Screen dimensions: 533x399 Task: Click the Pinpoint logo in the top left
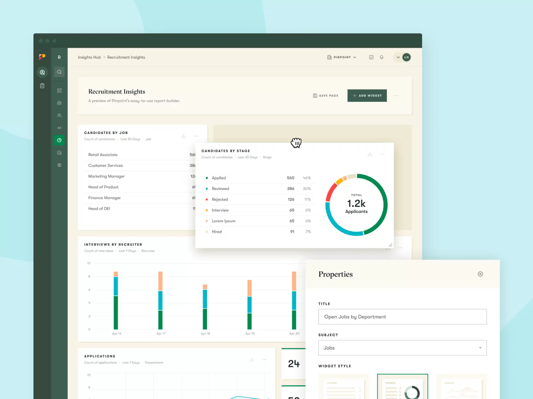[x=42, y=57]
